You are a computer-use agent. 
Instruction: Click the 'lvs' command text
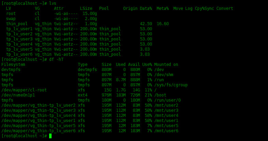[53, 3]
